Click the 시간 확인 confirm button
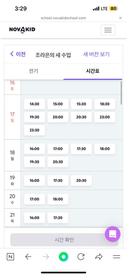 pyautogui.click(x=64, y=240)
